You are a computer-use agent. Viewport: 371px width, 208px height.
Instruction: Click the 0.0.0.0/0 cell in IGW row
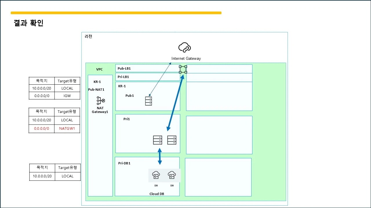point(42,96)
